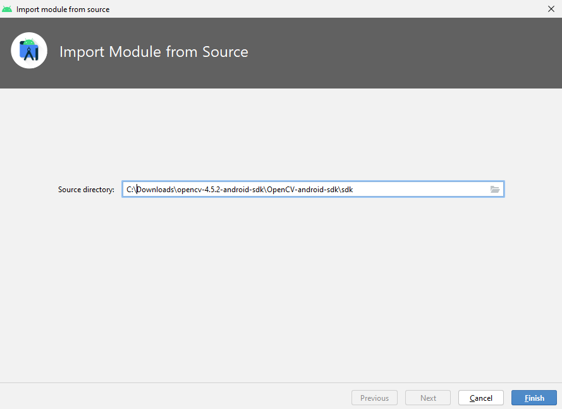Screen dimensions: 562x409
Task: Place cursor after trailing 'sdk' in path
Action: coord(353,189)
